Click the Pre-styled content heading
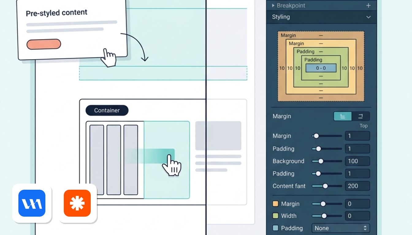412x235 pixels. pyautogui.click(x=56, y=13)
